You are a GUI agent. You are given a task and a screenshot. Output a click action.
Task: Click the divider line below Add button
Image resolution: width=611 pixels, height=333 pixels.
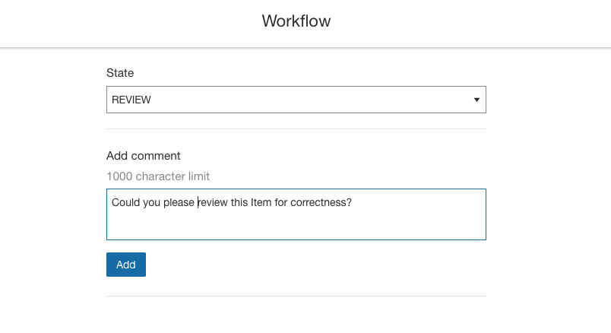[x=296, y=296]
